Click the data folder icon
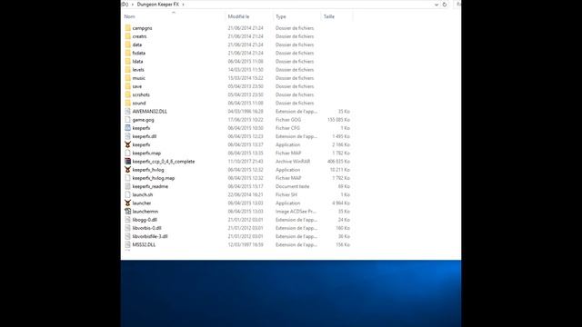Image resolution: width=582 pixels, height=327 pixels. point(127,45)
